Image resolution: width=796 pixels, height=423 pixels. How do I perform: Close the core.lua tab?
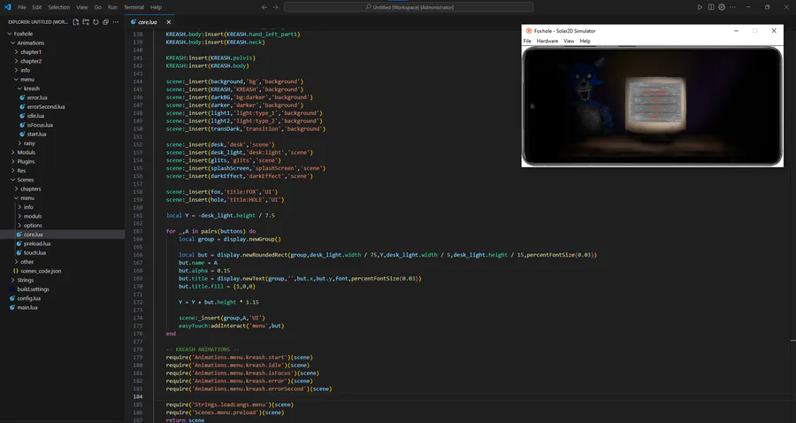(169, 22)
